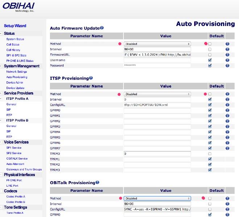This screenshot has width=239, height=217.
Task: Open OBiTalk Provisioning Method dropdown
Action: click(157, 199)
